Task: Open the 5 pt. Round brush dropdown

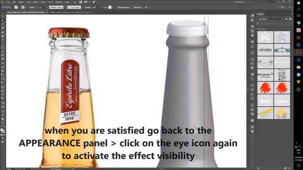Action: (82, 8)
